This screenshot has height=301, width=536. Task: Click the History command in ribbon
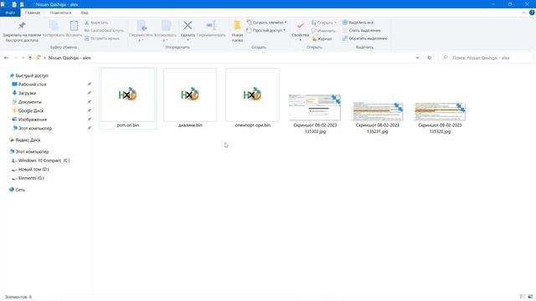(322, 39)
